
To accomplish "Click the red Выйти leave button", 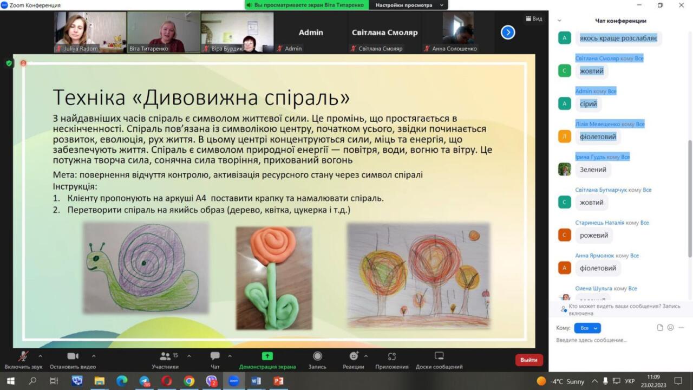I will tap(529, 360).
